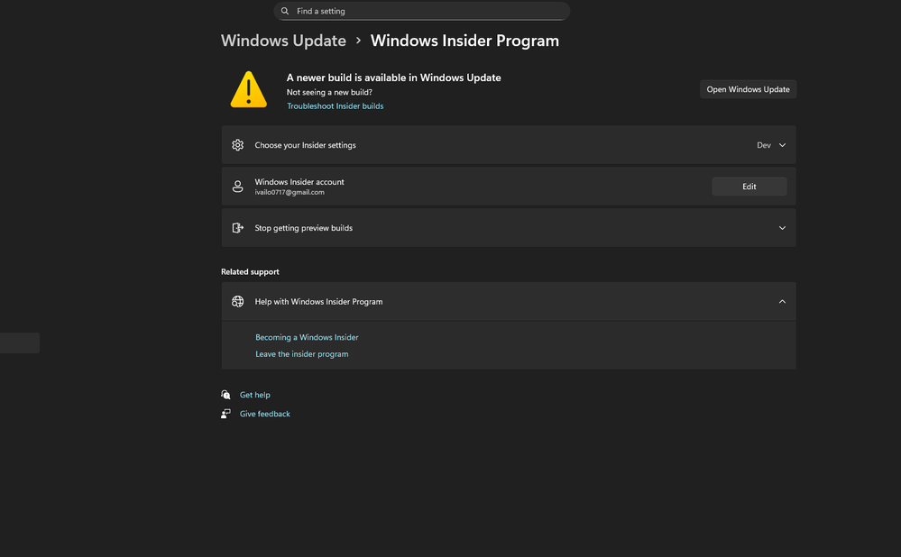The width and height of the screenshot is (901, 557).
Task: Click A newer build is available heading
Action: 393,78
